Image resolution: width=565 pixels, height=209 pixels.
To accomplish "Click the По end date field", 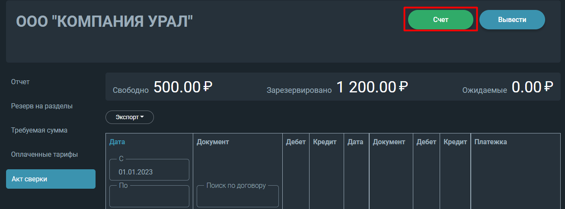I will 149,196.
